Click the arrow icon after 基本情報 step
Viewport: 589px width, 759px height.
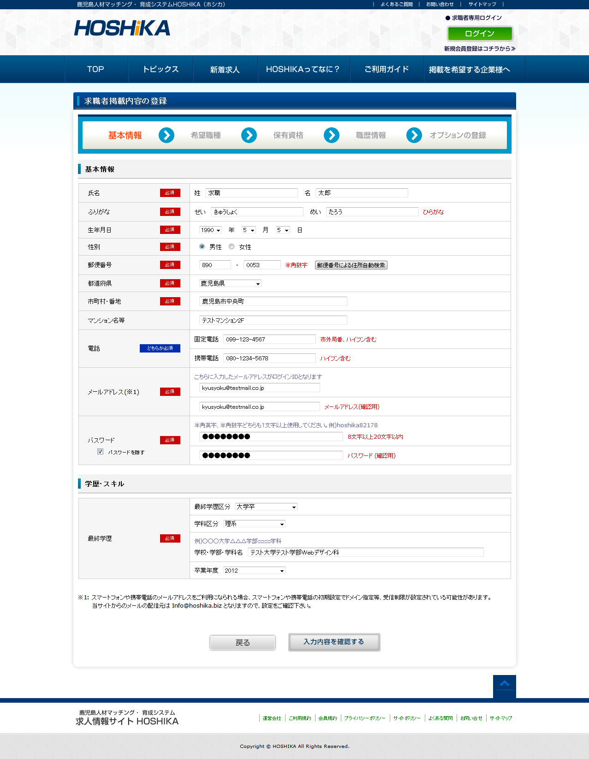pyautogui.click(x=167, y=135)
